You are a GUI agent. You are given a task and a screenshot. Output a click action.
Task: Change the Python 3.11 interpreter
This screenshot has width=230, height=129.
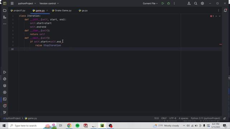(x=205, y=118)
